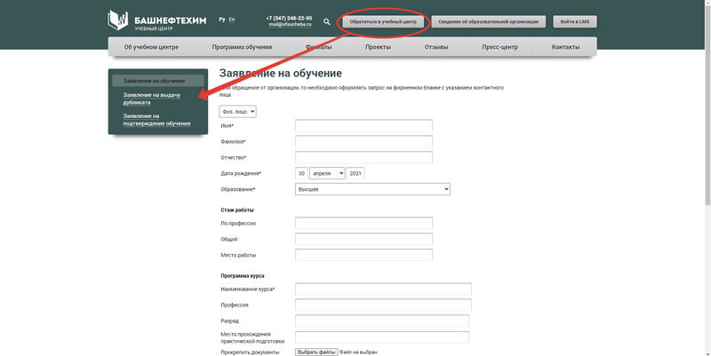Switch site language to En
This screenshot has width=711, height=356.
[232, 19]
